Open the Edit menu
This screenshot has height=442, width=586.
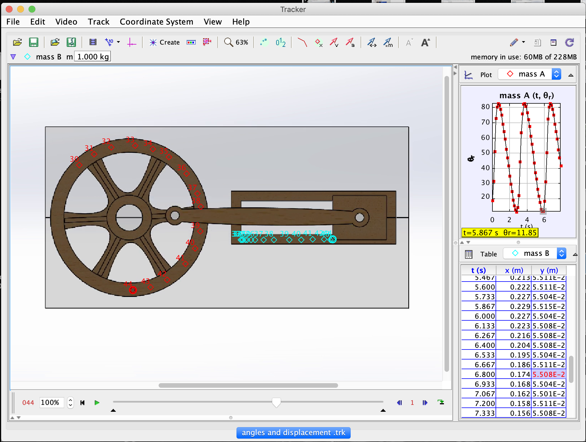pyautogui.click(x=37, y=22)
